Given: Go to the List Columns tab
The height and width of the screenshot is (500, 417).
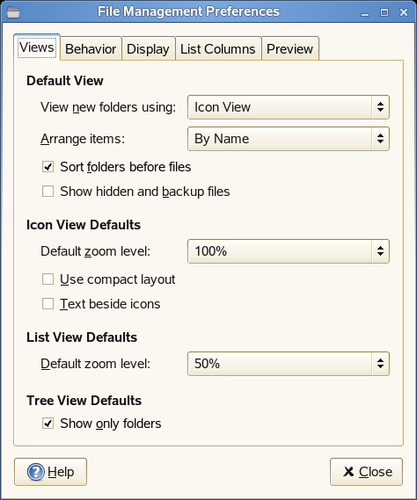Looking at the screenshot, I should (x=218, y=49).
